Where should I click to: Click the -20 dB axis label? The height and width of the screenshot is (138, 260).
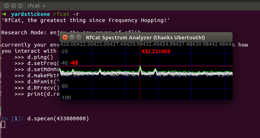[64, 51]
